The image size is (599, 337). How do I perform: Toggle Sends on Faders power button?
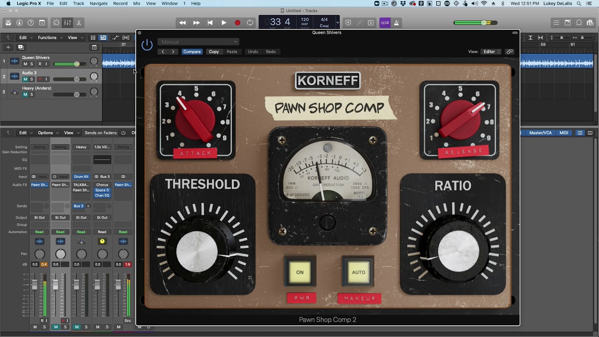pos(124,133)
